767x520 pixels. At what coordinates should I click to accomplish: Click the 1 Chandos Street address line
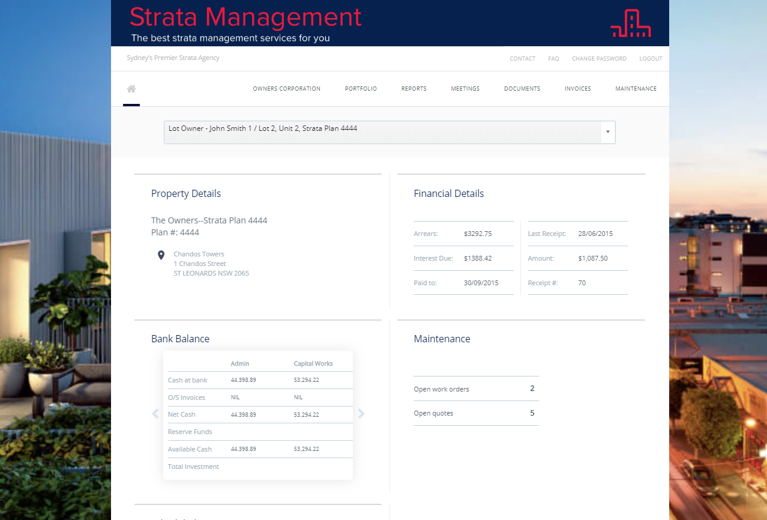click(200, 264)
